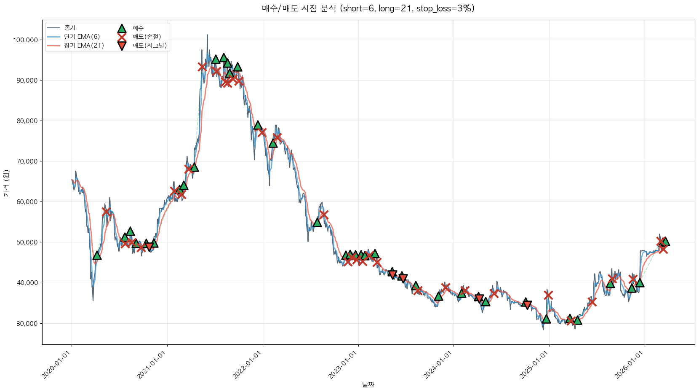
Task: Select the 장기 EMA(21) legend label
Action: coord(84,46)
